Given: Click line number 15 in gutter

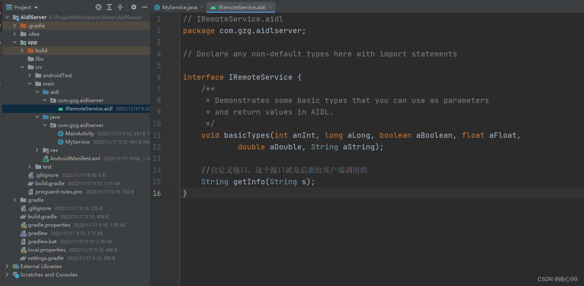Looking at the screenshot, I should [x=157, y=182].
